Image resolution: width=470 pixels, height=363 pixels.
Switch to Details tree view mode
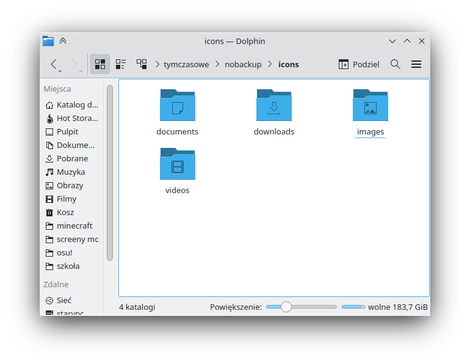click(142, 64)
